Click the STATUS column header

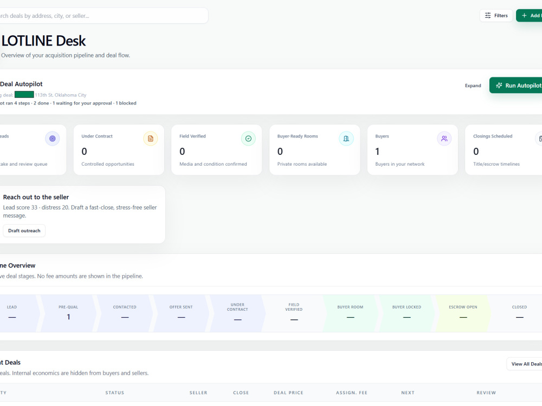point(115,392)
